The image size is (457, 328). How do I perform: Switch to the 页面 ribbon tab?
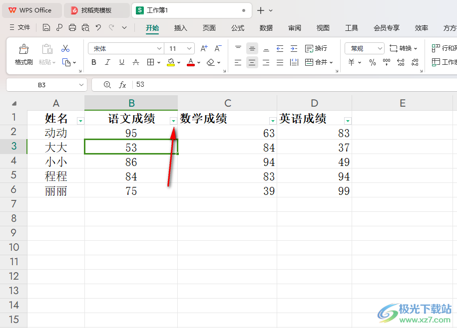coord(209,28)
